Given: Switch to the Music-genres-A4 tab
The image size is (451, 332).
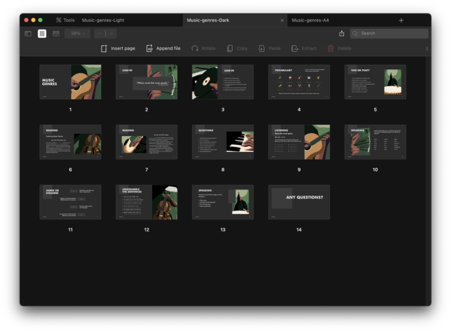Looking at the screenshot, I should 310,20.
